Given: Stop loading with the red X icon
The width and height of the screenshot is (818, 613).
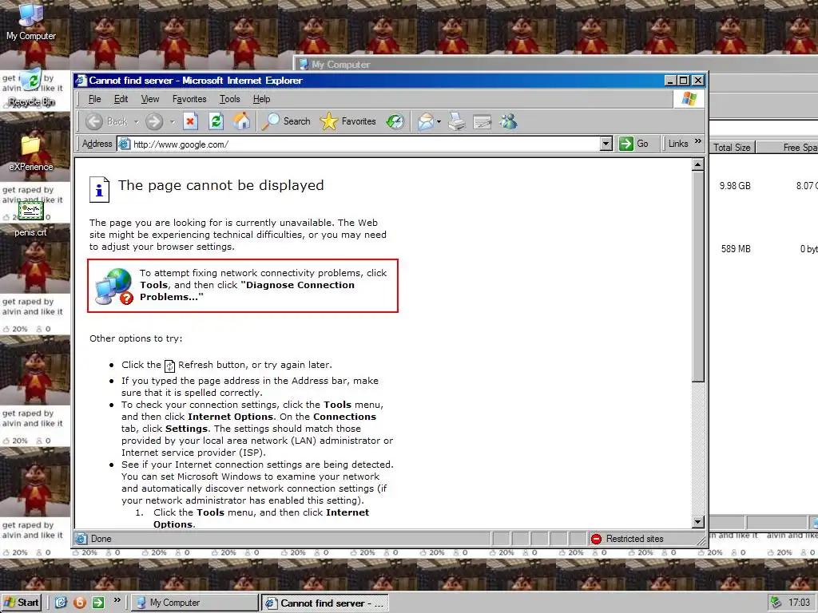Looking at the screenshot, I should [x=190, y=121].
